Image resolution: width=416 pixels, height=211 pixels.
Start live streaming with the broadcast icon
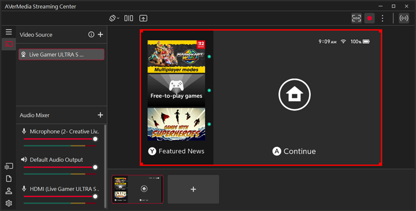click(404, 18)
